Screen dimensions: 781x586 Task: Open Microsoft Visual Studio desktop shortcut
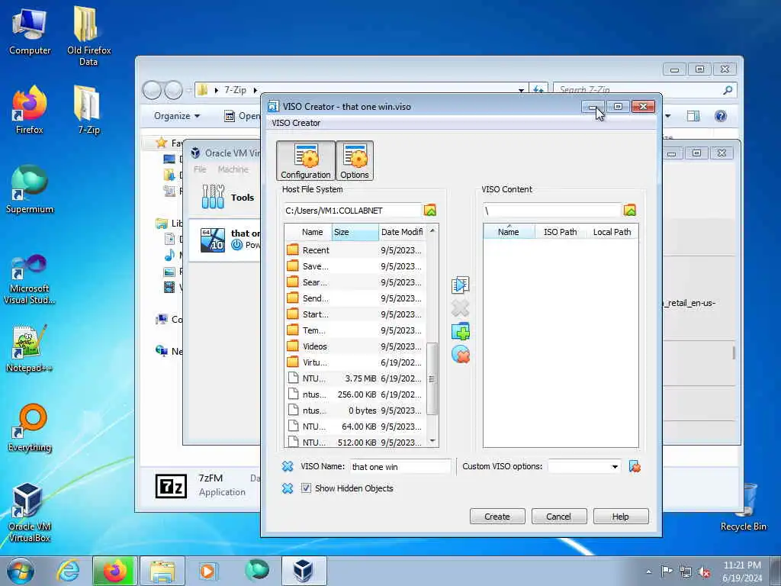(x=30, y=279)
